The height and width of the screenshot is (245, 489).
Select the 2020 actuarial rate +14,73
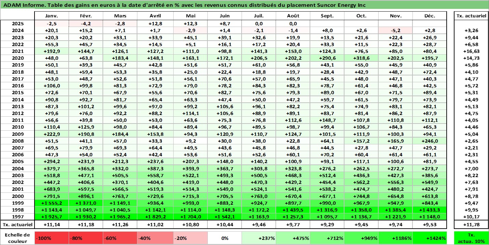pyautogui.click(x=471, y=58)
